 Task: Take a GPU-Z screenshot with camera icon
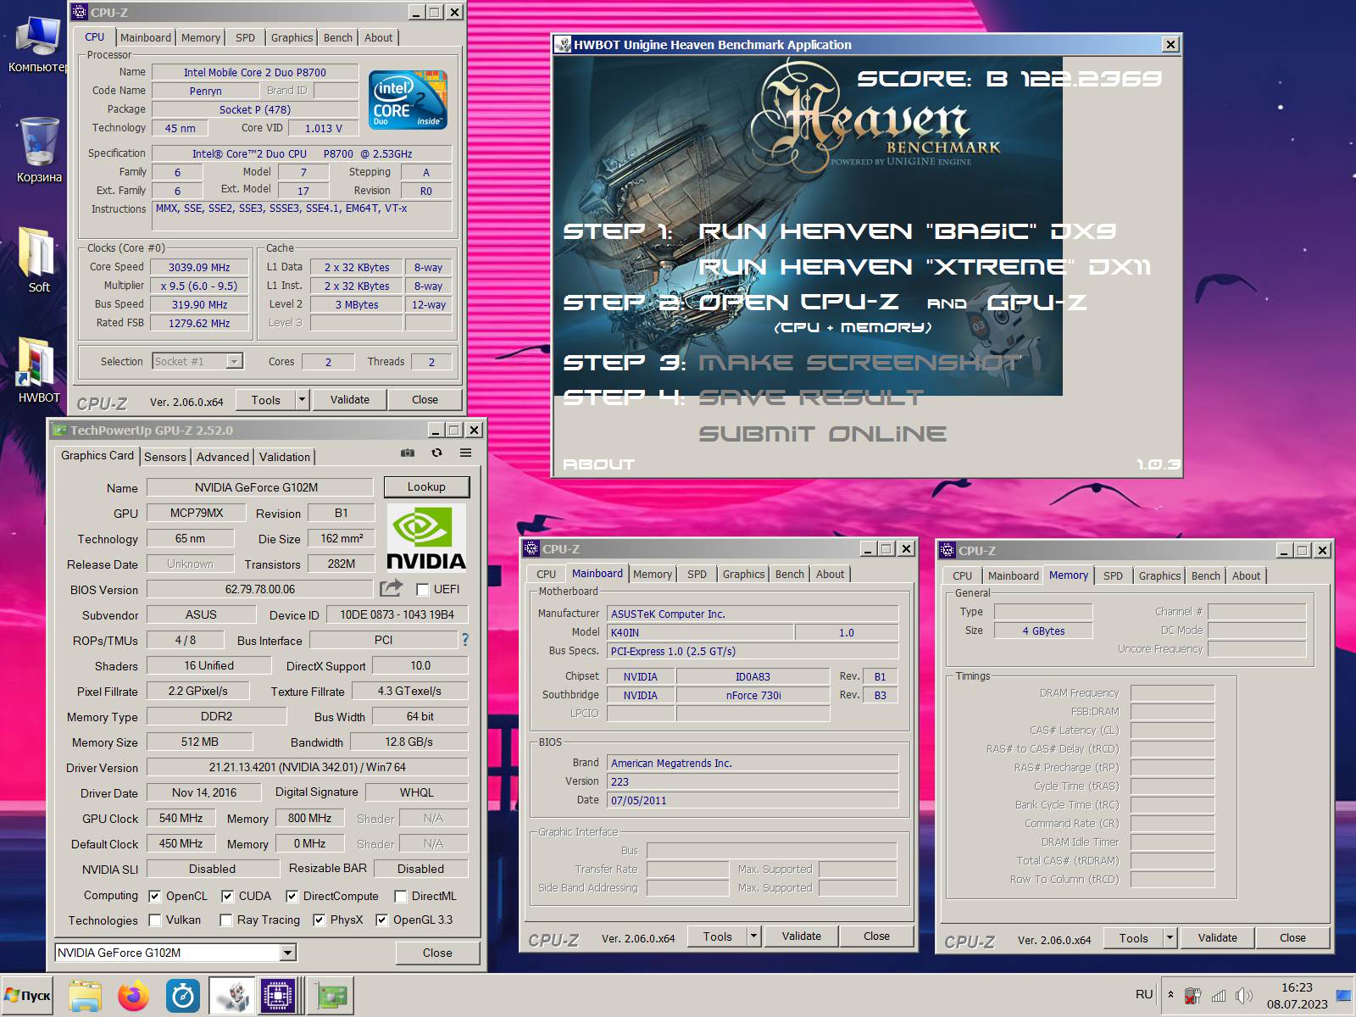coord(408,453)
